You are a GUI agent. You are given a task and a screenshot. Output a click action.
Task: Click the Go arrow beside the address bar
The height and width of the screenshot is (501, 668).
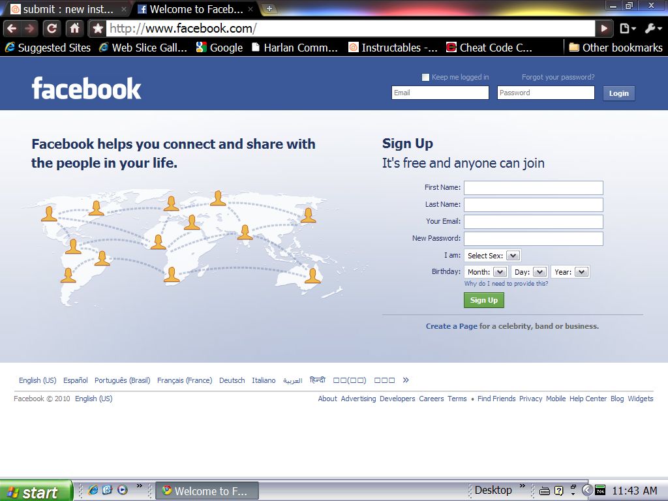(x=604, y=29)
